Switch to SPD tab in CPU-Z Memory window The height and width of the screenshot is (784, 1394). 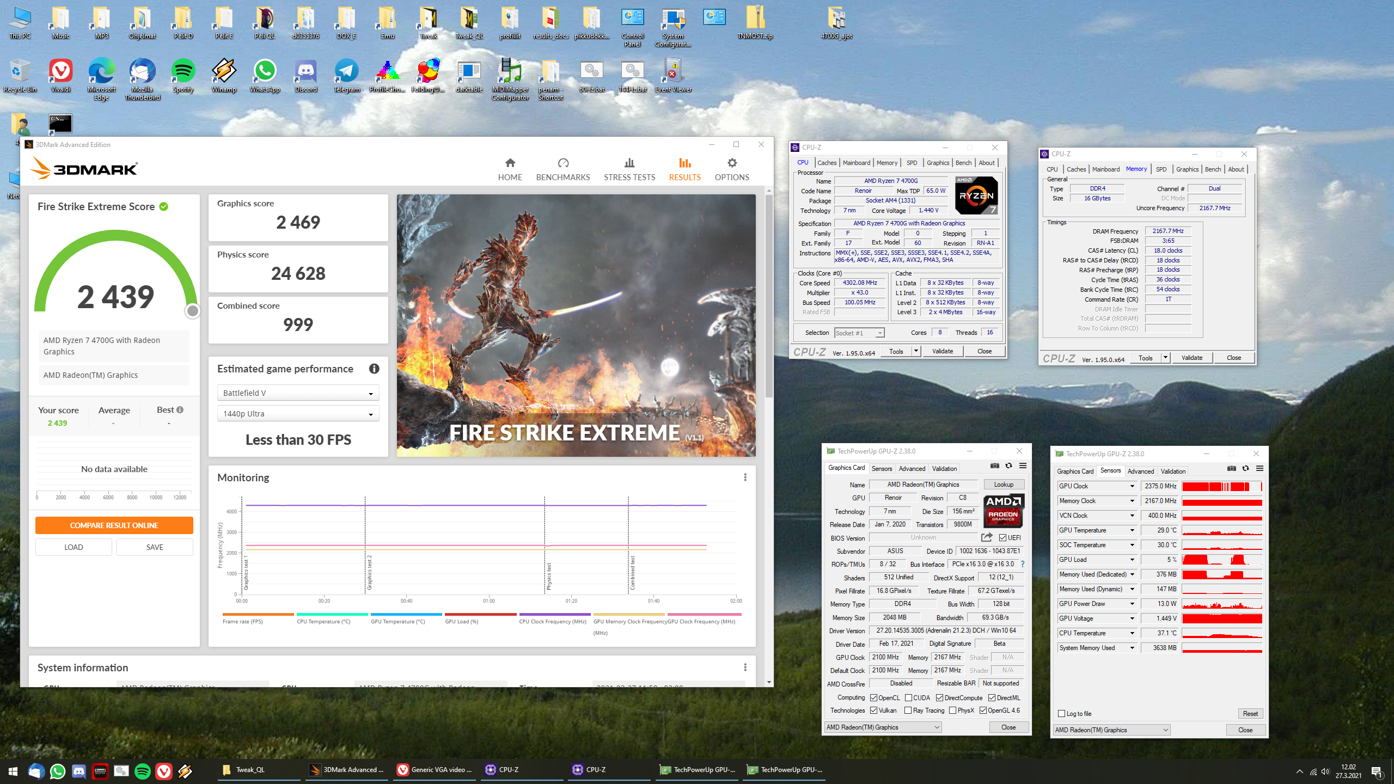1161,169
